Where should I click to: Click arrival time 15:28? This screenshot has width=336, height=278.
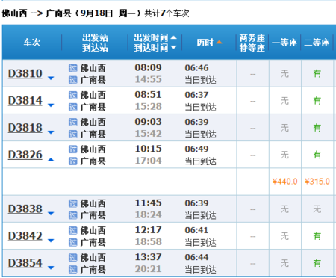point(148,107)
